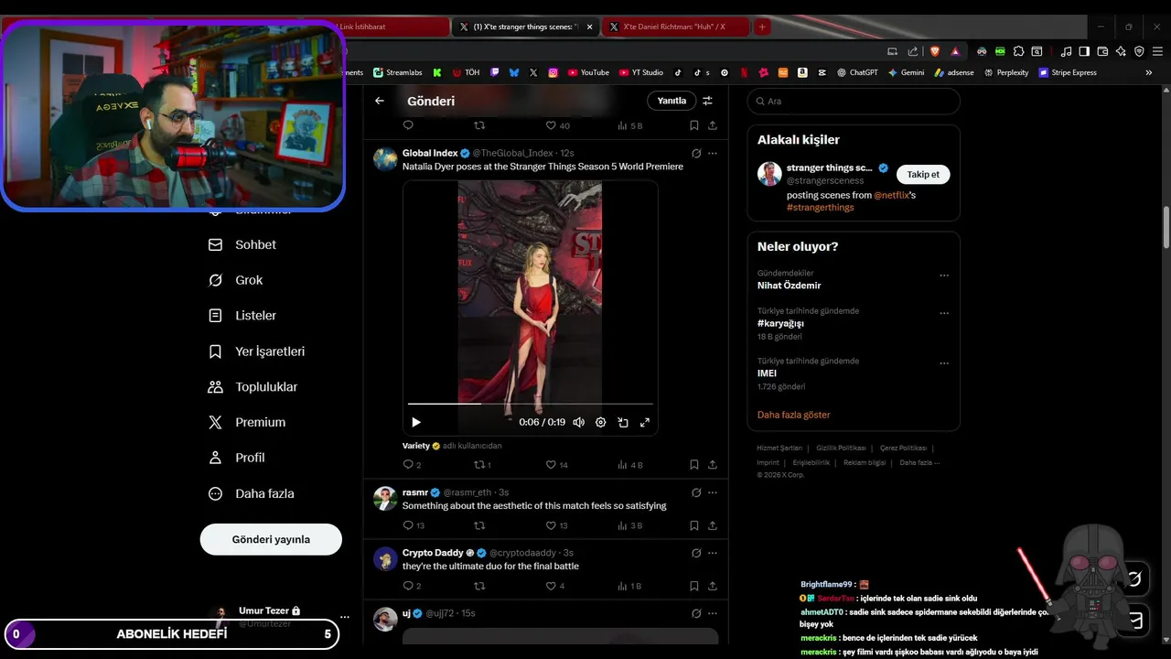Switch to the Daniel Richtman X tab
This screenshot has height=659, width=1171.
click(677, 27)
